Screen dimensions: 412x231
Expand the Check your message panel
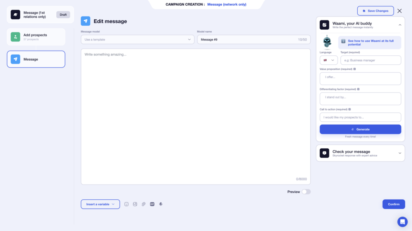pyautogui.click(x=400, y=153)
